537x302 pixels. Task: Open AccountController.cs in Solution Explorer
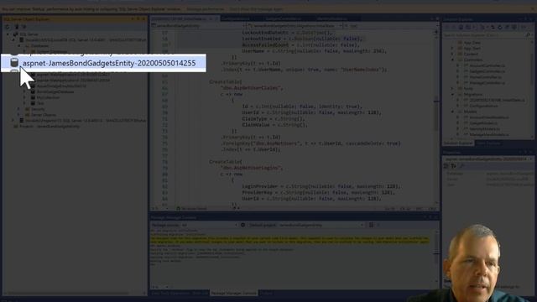(x=487, y=65)
